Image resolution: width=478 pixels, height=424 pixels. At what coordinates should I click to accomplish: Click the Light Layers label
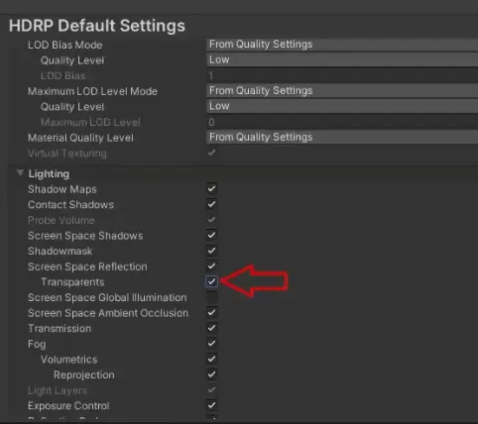coord(58,390)
